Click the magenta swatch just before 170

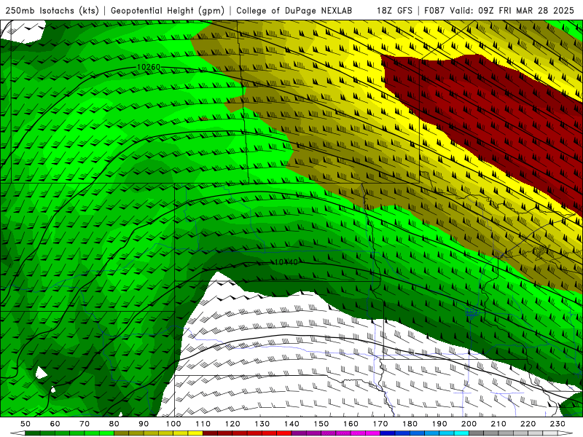(x=373, y=433)
